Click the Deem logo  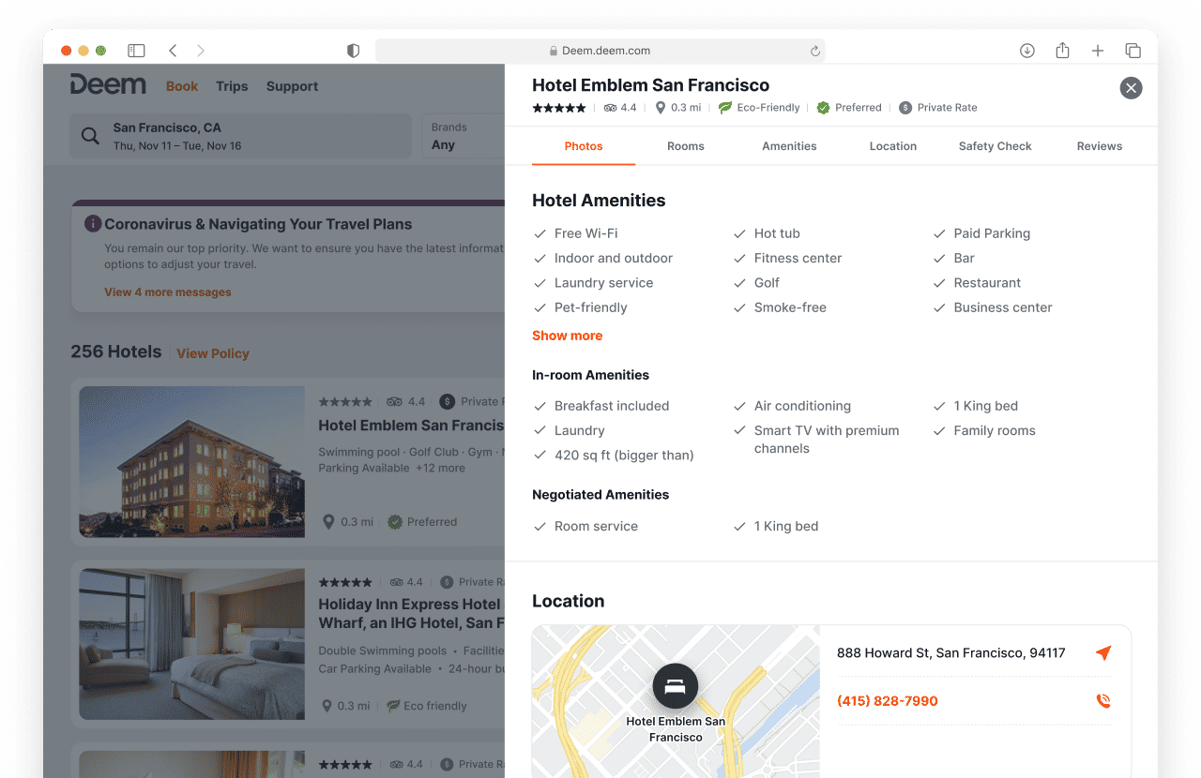108,85
